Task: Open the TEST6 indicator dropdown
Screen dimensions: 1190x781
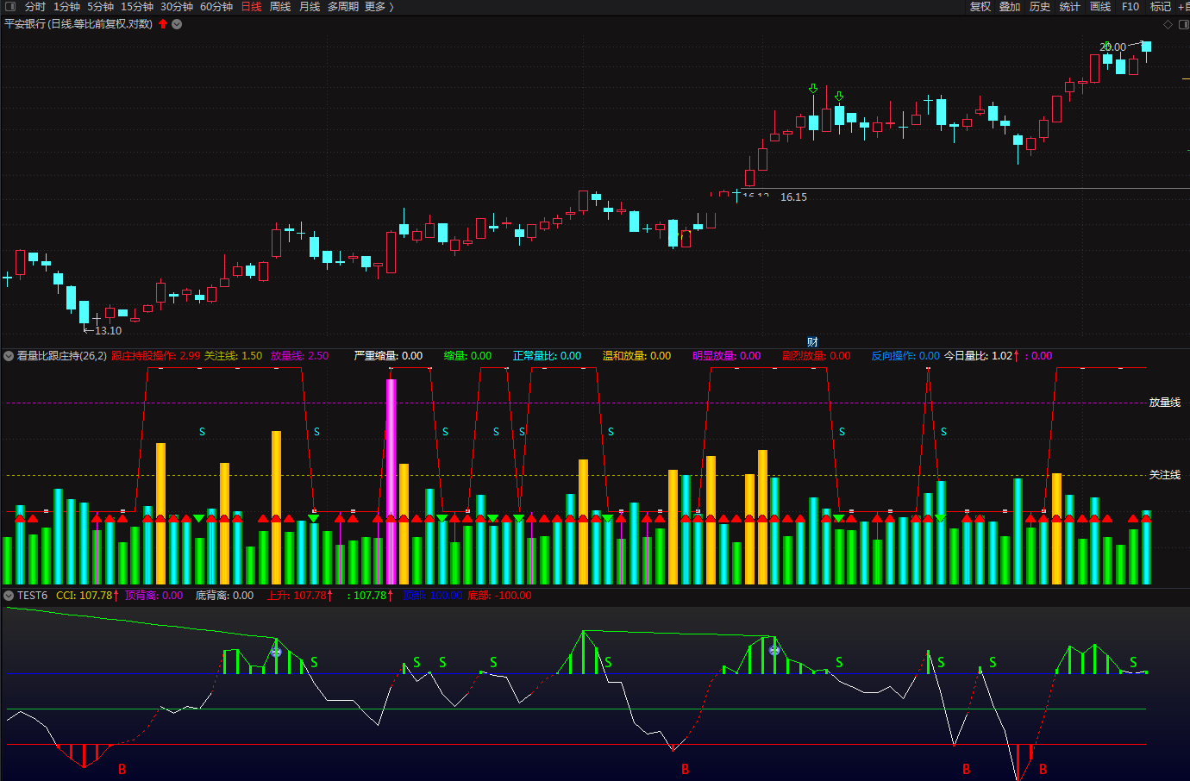Action: click(x=9, y=596)
